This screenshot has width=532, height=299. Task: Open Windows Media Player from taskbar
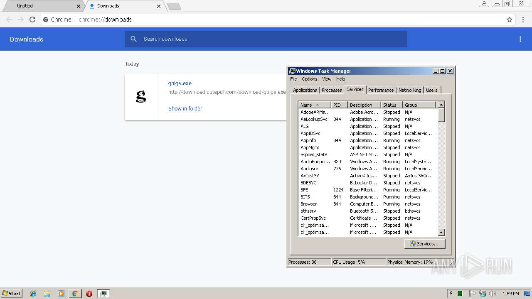pyautogui.click(x=61, y=294)
